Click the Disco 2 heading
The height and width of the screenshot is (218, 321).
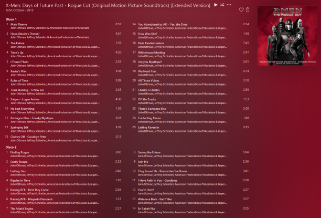pos(11,147)
